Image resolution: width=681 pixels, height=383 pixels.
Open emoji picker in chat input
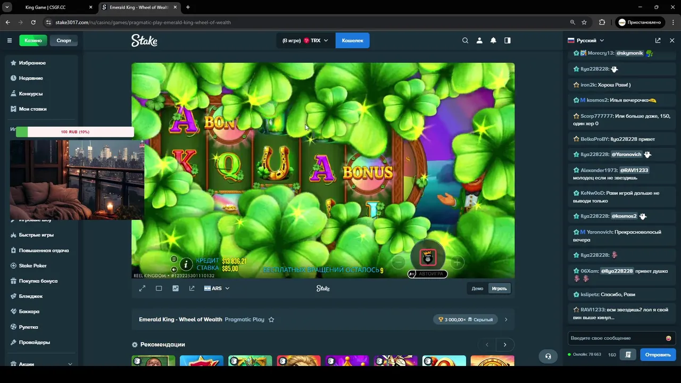click(668, 338)
